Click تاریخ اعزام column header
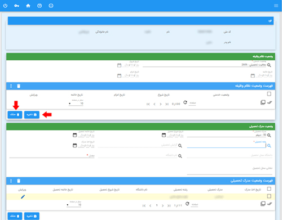Image resolution: width=282 pixels, height=220 pixels. click(120, 95)
